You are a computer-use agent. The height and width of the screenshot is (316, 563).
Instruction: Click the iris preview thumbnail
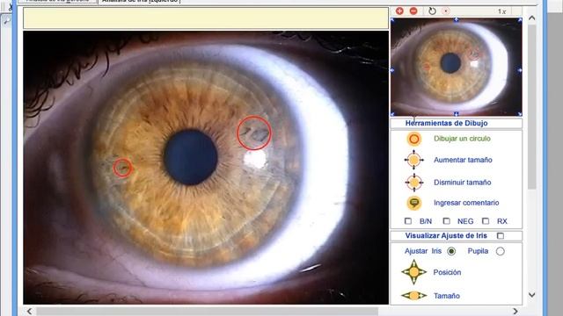(x=456, y=67)
